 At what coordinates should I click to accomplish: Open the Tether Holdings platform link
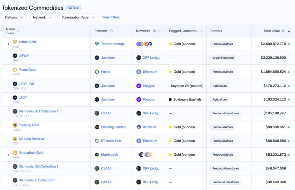click(113, 44)
